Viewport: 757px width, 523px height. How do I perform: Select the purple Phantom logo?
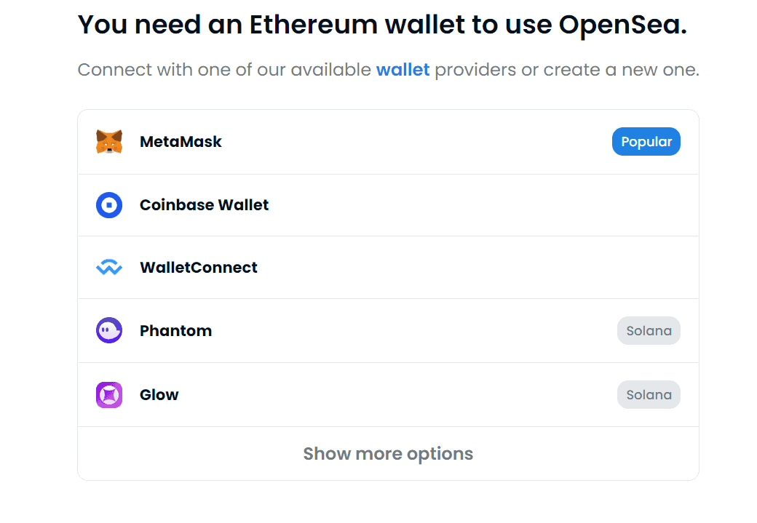point(108,330)
